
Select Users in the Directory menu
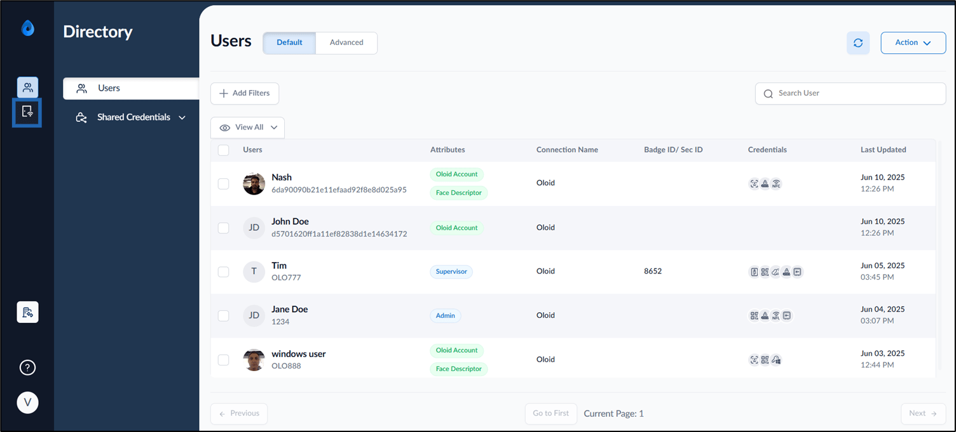click(131, 88)
